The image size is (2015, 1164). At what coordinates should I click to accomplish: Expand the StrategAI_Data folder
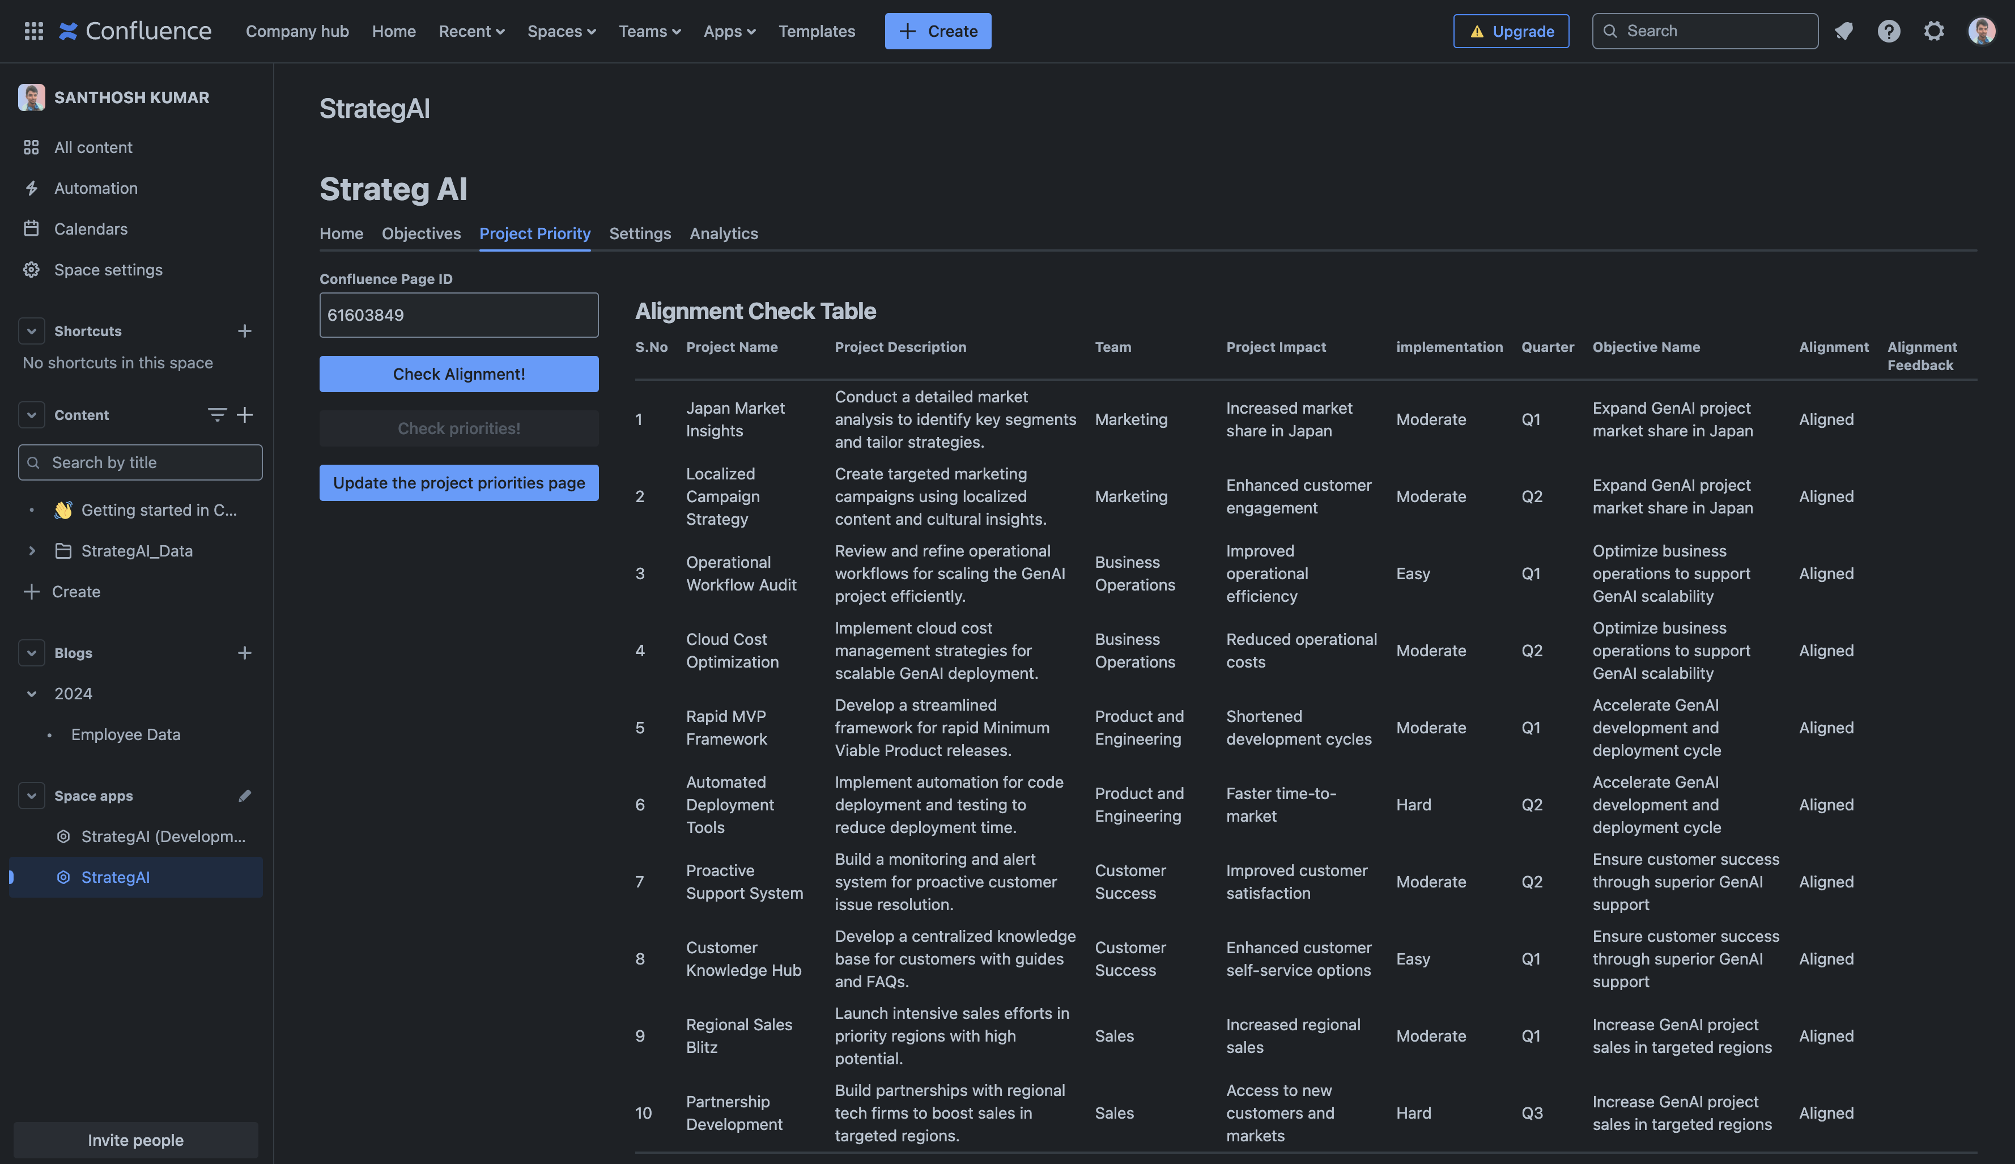pos(31,551)
